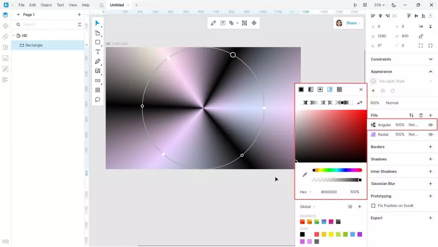Select the Rectangle shape tool
The width and height of the screenshot is (438, 247).
pos(98,42)
